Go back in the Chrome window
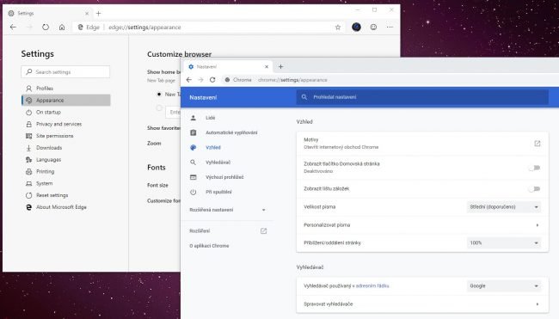Image resolution: width=559 pixels, height=319 pixels. (189, 80)
